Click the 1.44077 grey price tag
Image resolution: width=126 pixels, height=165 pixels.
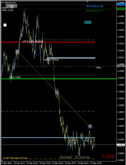(121, 66)
